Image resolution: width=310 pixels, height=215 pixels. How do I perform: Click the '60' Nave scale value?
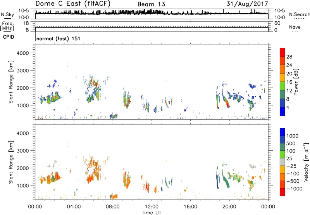(x=277, y=23)
